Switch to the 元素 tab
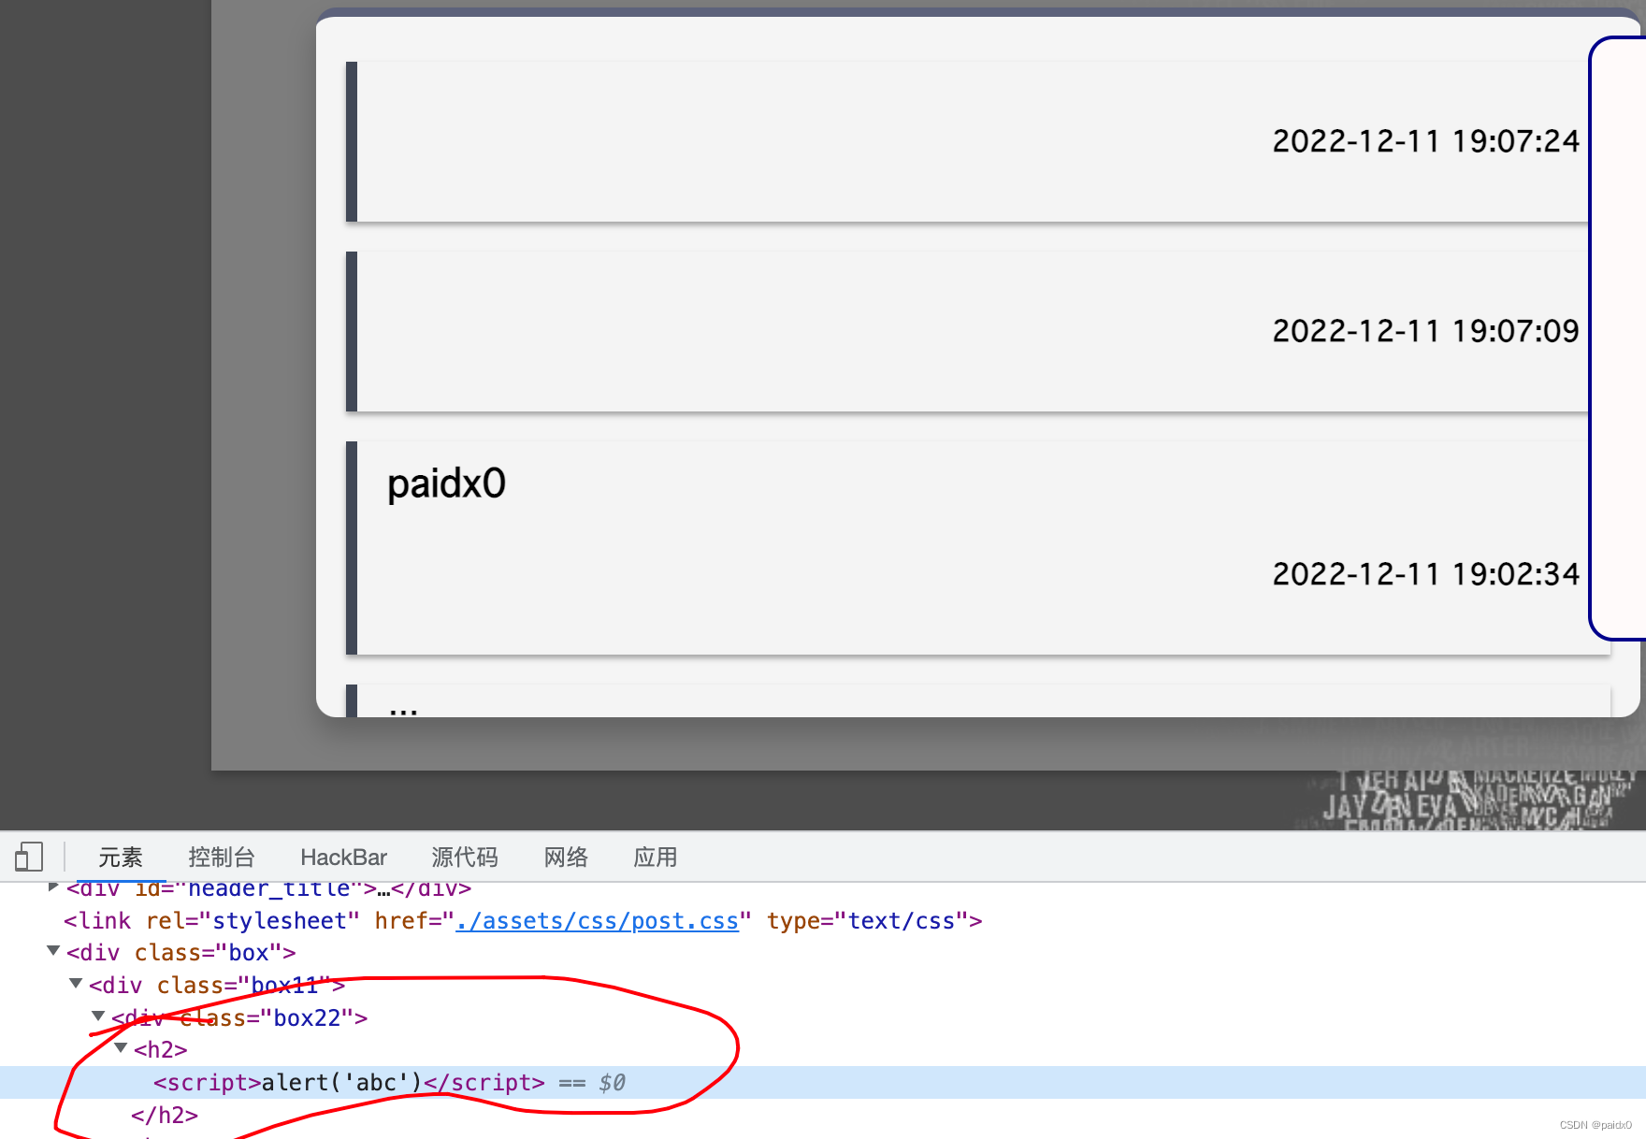 click(121, 857)
